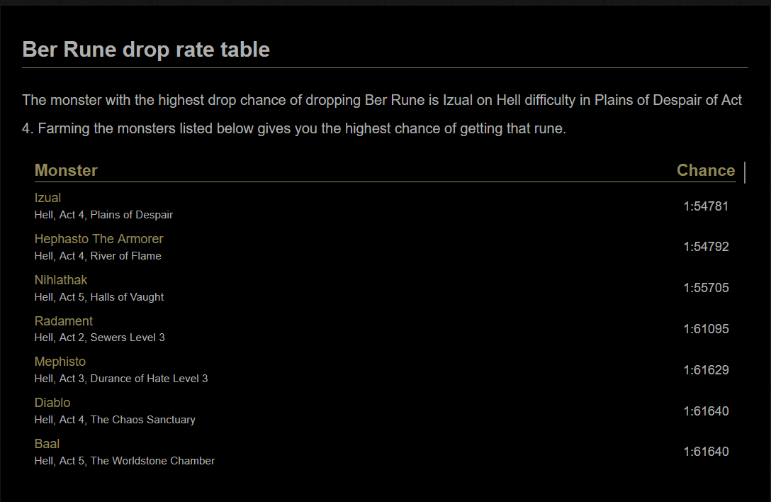Select text 'Hell, Act 4, The Chaos Sanctuary'

click(115, 420)
